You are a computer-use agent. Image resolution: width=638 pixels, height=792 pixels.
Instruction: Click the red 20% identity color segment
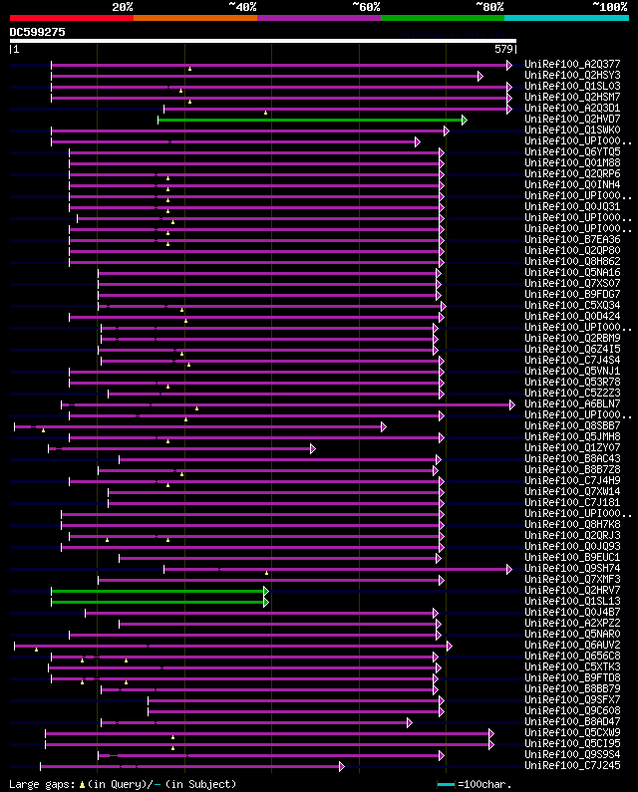click(72, 18)
